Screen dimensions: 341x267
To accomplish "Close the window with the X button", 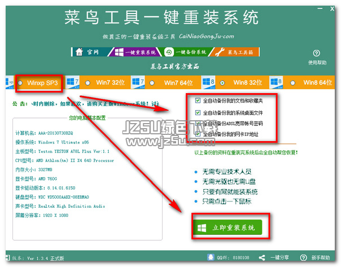I will (x=332, y=9).
